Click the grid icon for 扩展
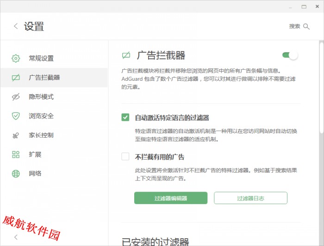 click(16, 155)
